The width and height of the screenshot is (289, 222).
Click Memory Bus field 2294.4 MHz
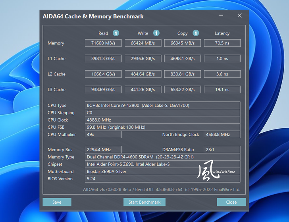[x=103, y=150]
